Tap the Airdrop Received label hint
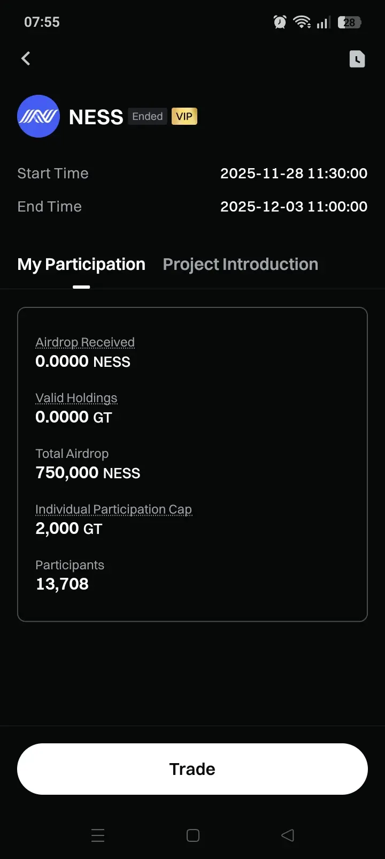 pyautogui.click(x=85, y=342)
